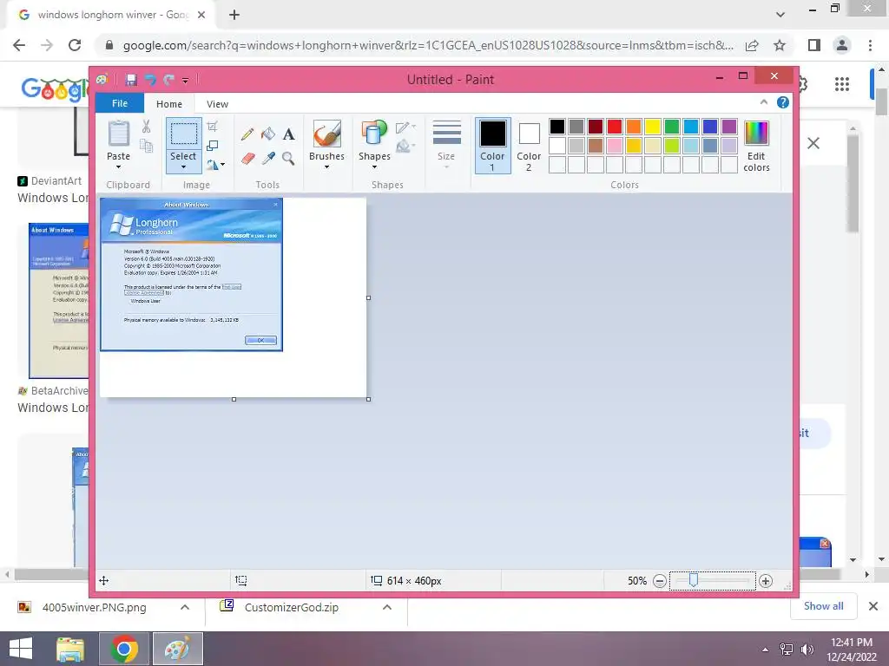Pick the Text tool
Viewport: 889px width, 666px height.
tap(288, 134)
